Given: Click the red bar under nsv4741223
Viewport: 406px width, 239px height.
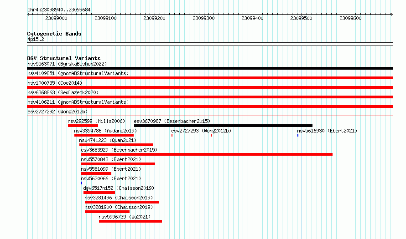Looking at the screenshot, I should coord(116,145).
